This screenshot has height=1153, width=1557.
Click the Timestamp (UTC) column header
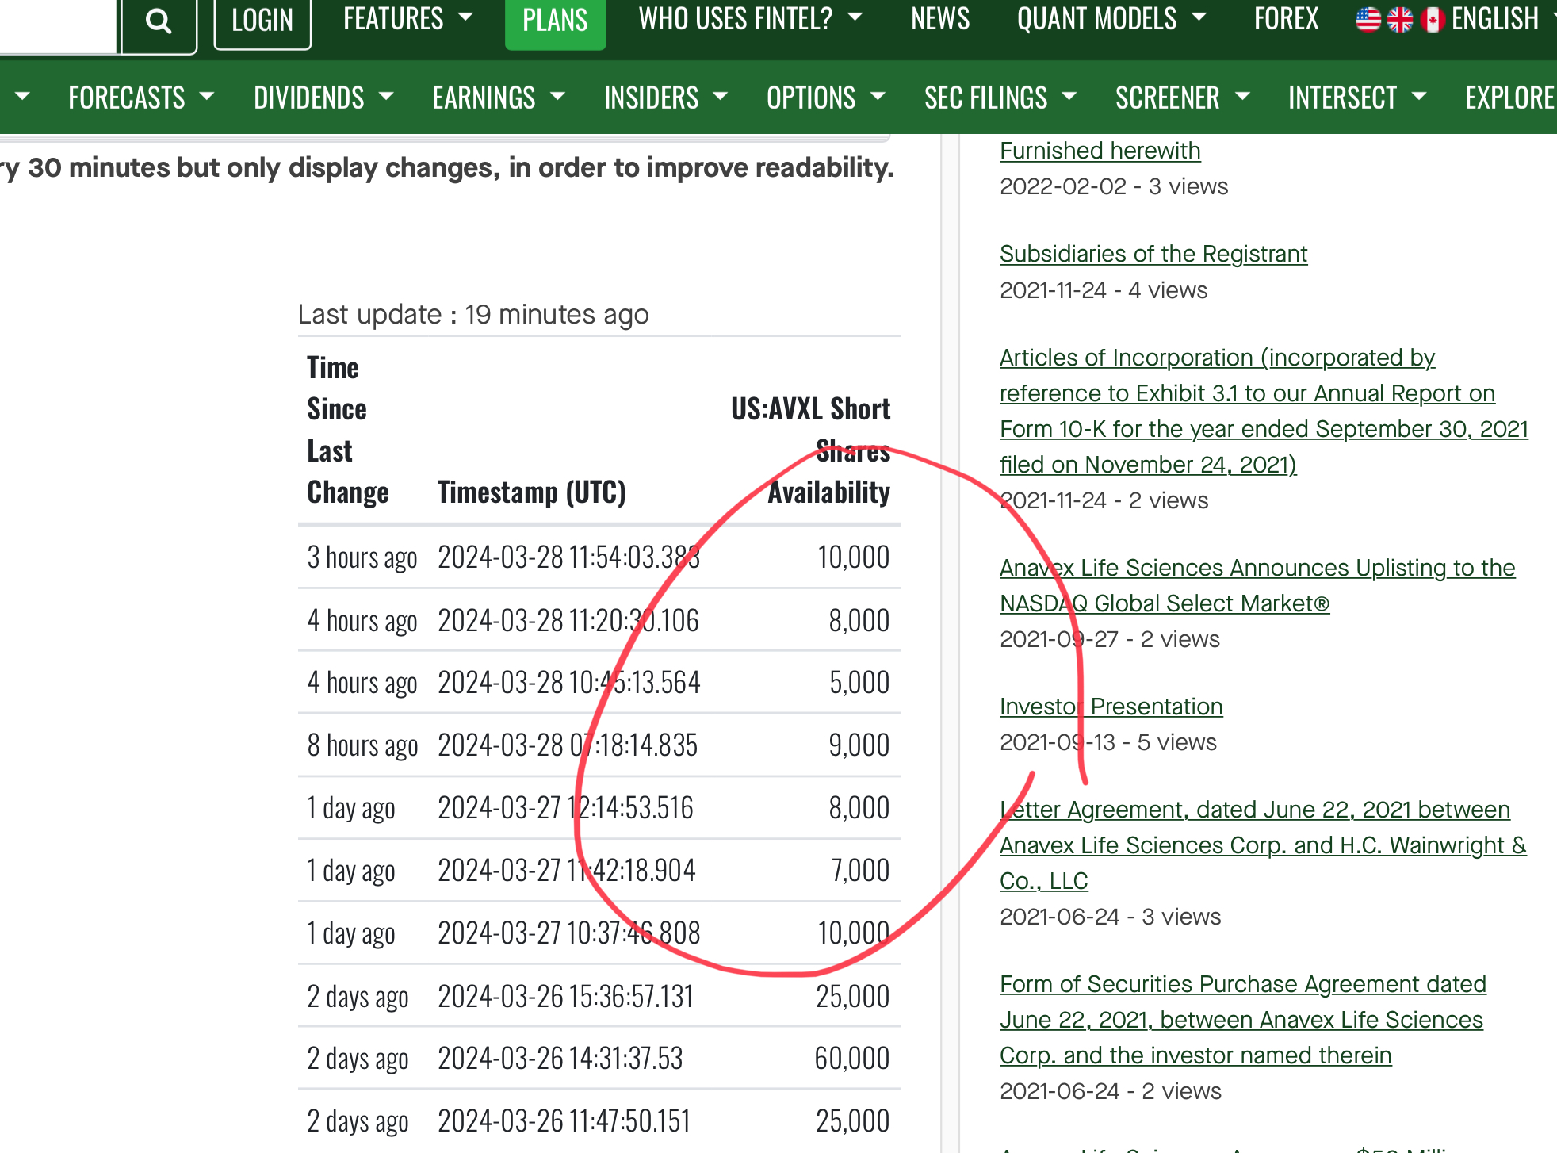click(x=531, y=492)
